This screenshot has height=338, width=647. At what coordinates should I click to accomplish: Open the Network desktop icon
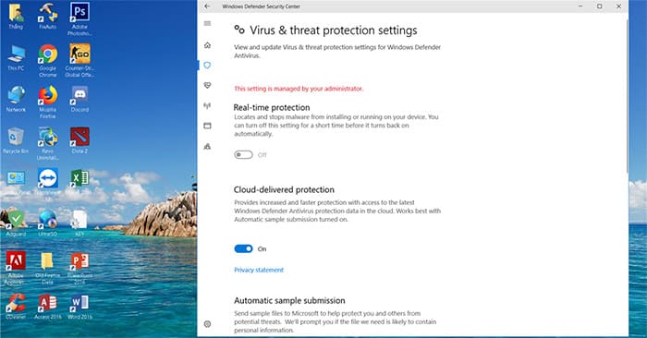point(16,100)
